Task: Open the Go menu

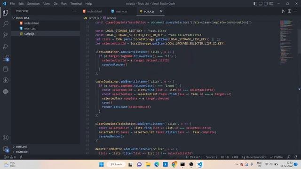Action: click(x=55, y=3)
